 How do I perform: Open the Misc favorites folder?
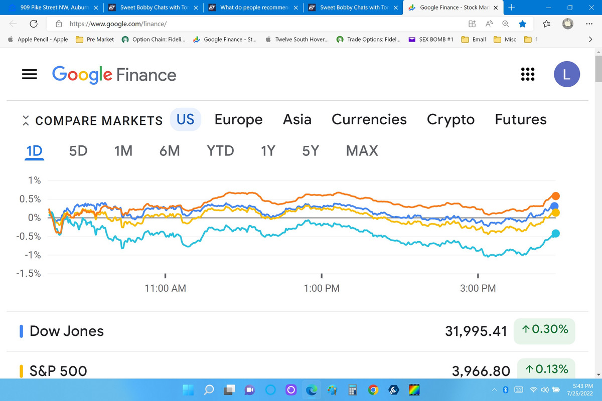pyautogui.click(x=505, y=39)
